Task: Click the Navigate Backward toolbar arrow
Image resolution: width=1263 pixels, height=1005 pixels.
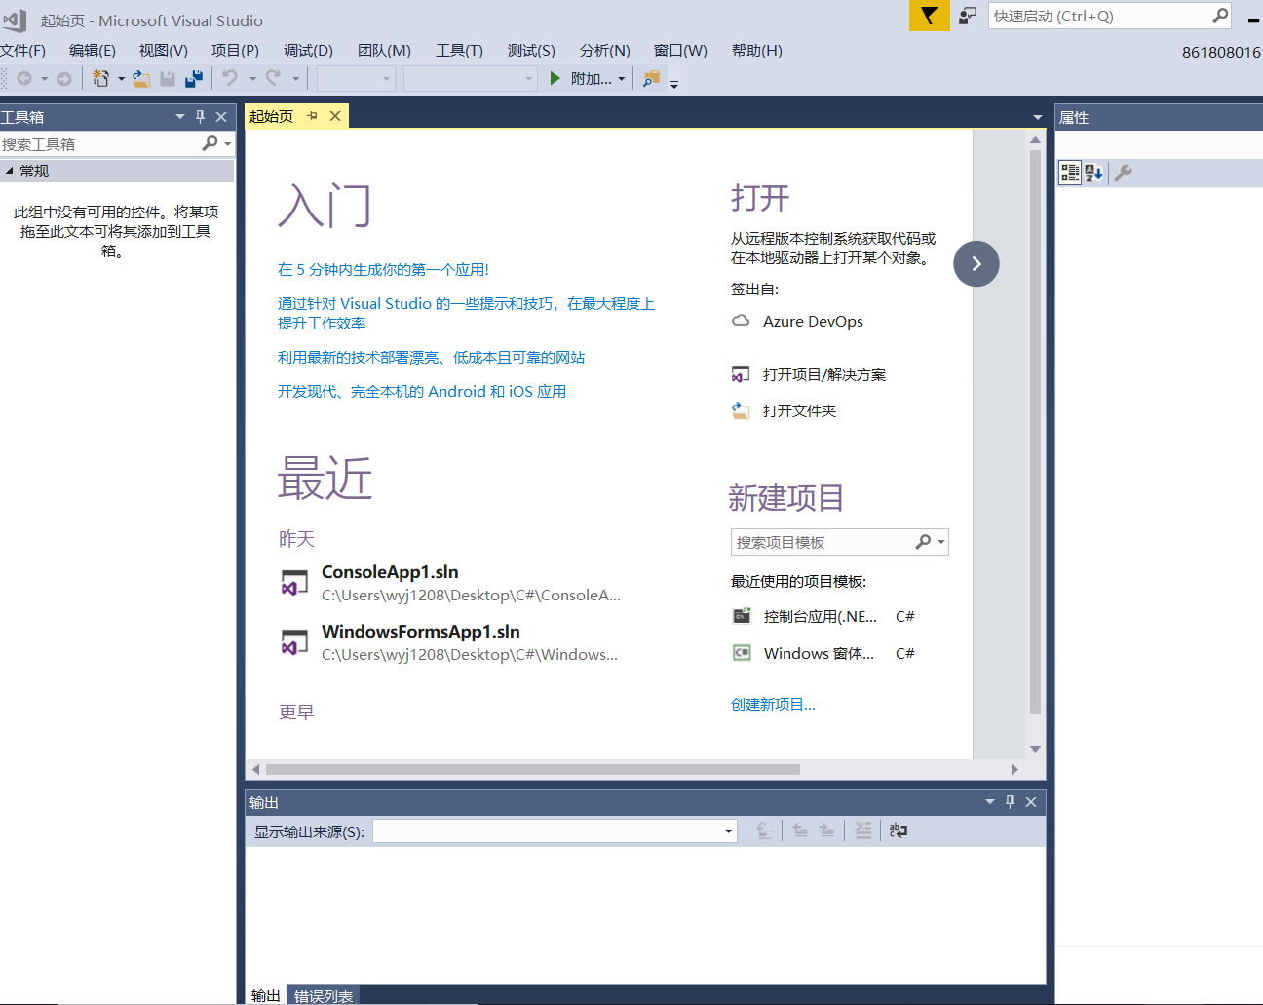Action: (24, 78)
